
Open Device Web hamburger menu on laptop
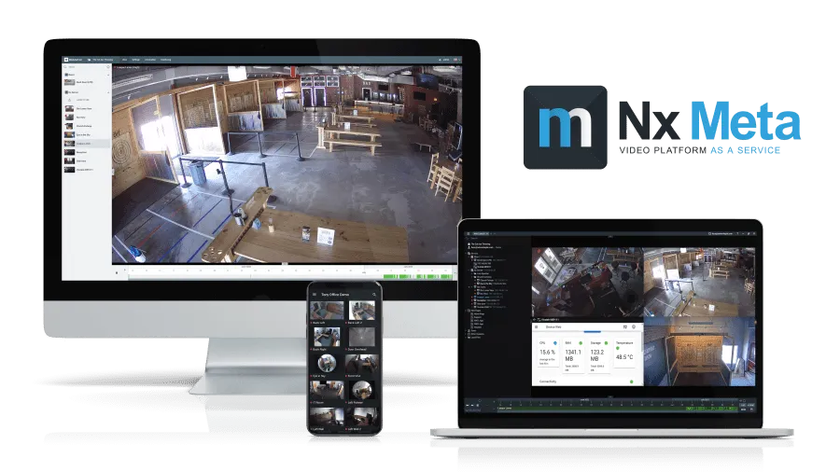pos(537,326)
